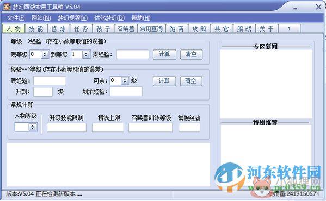Focus the 携钱上限 field

click(108, 127)
